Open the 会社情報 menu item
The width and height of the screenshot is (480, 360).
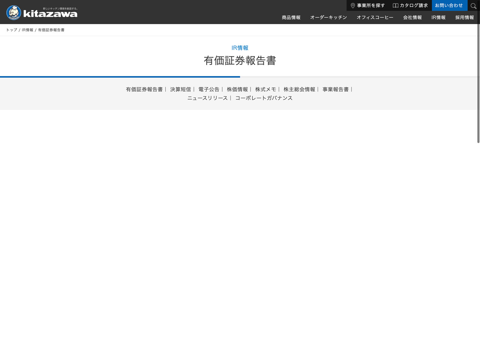coord(412,17)
